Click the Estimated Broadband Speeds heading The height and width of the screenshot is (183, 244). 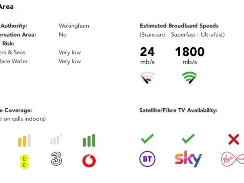point(179,26)
